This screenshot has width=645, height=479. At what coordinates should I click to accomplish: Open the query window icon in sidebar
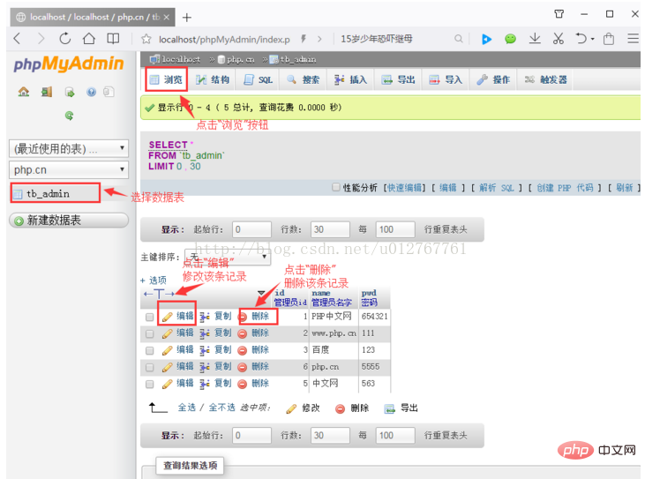coord(70,92)
